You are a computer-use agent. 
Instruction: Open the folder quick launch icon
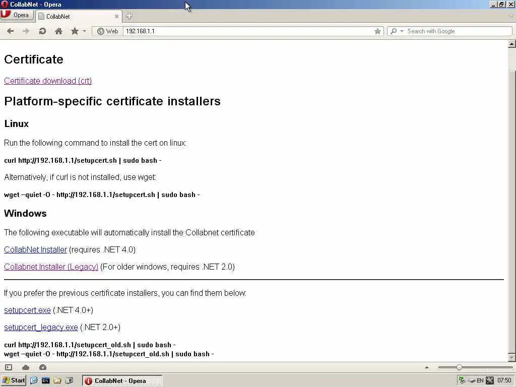coord(57,380)
